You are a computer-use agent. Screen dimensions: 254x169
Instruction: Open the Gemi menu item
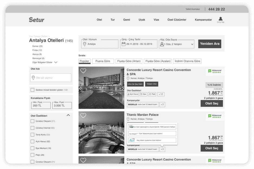click(127, 20)
